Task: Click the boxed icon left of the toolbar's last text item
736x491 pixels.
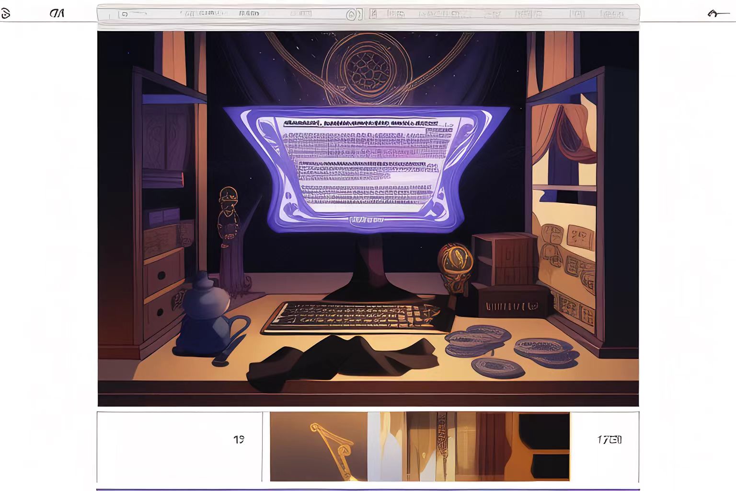Action: point(578,14)
